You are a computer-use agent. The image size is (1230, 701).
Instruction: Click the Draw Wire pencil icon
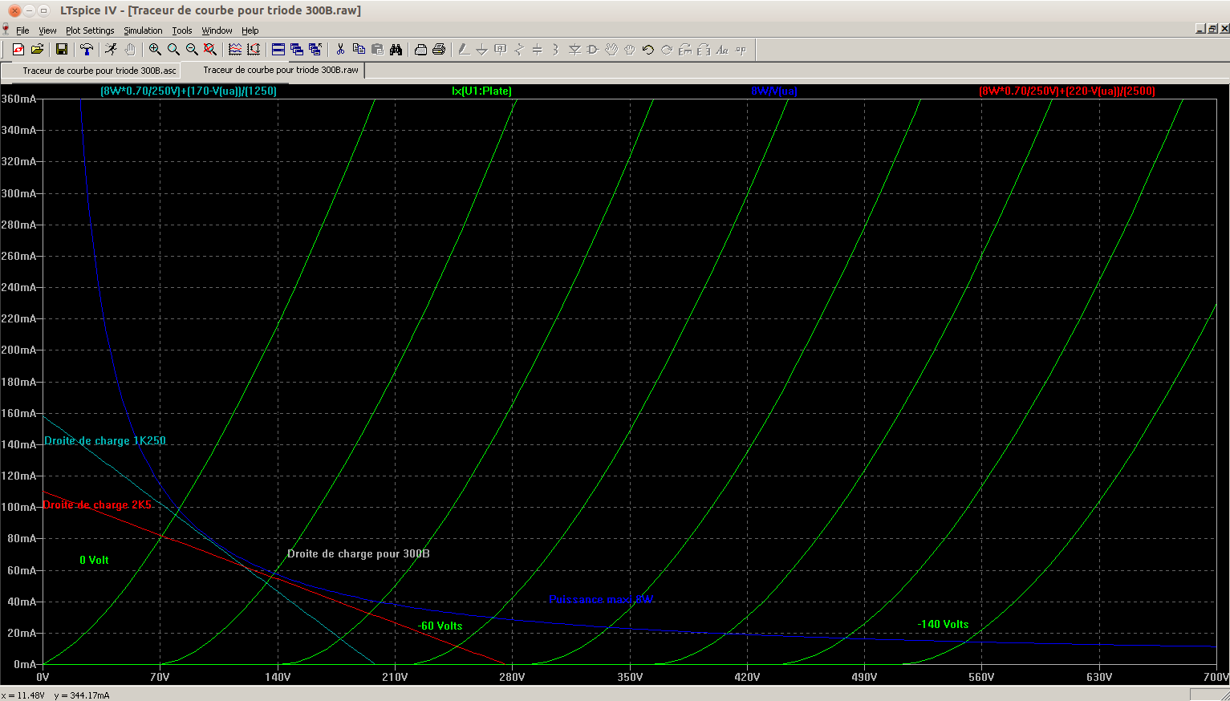pos(464,50)
